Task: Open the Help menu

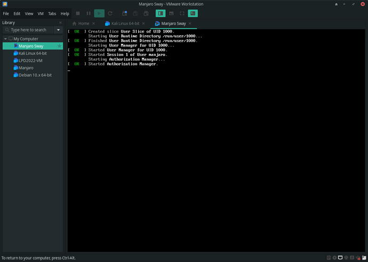Action: 65,14
